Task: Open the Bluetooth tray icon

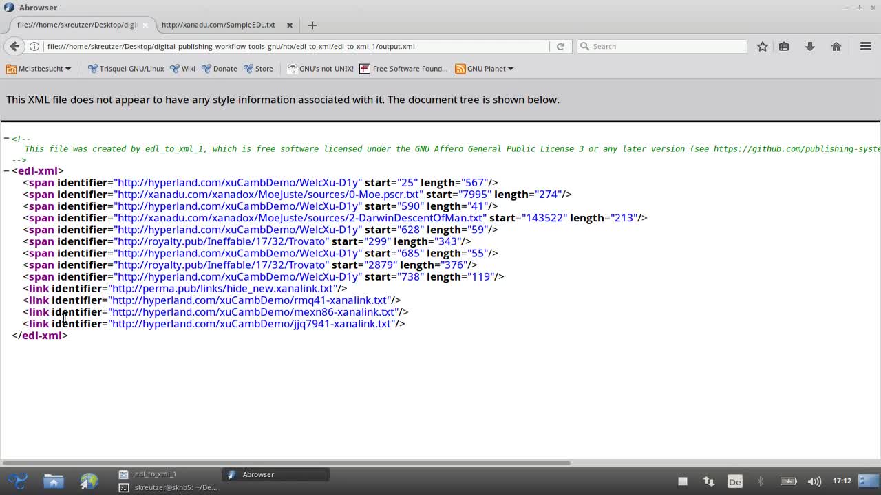Action: click(x=761, y=481)
